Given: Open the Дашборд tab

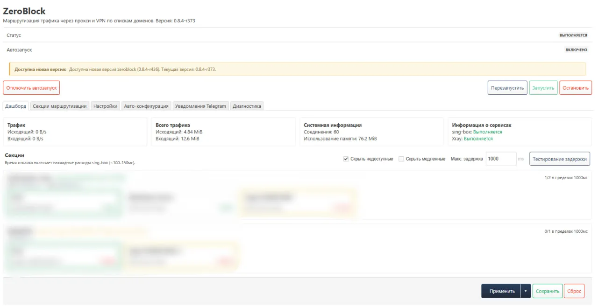Looking at the screenshot, I should (16, 106).
